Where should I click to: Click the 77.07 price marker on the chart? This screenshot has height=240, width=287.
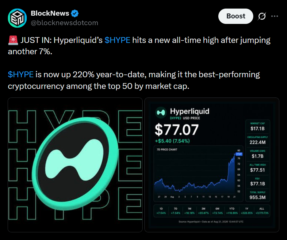[239, 154]
